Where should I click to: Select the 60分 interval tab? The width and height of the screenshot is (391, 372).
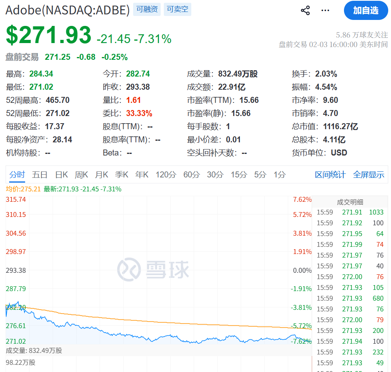pyautogui.click(x=191, y=174)
